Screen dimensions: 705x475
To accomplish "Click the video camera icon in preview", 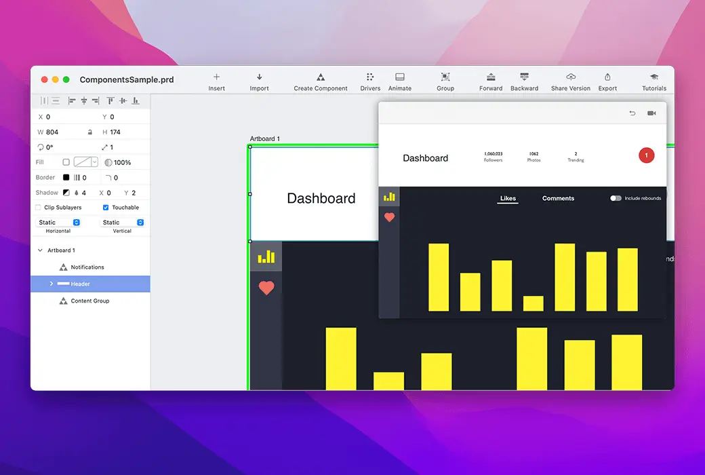I will pos(651,113).
